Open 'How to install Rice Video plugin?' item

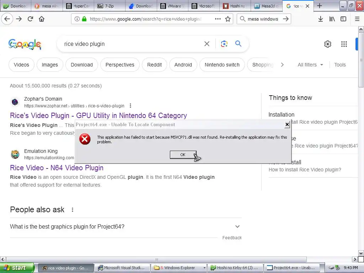(305, 170)
